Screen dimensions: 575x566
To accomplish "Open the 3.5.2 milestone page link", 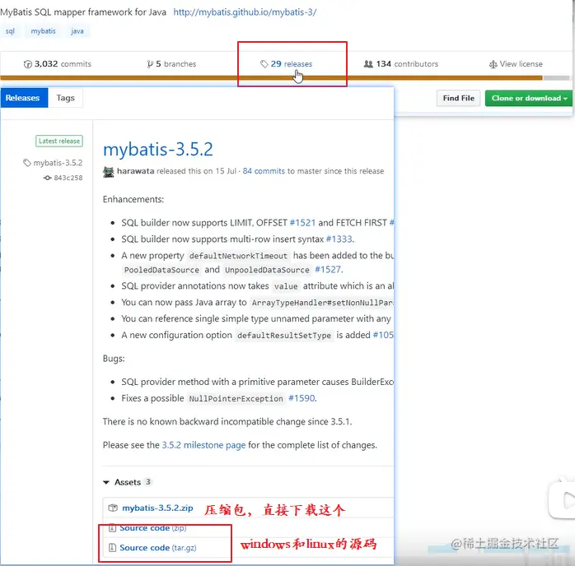I will [204, 445].
